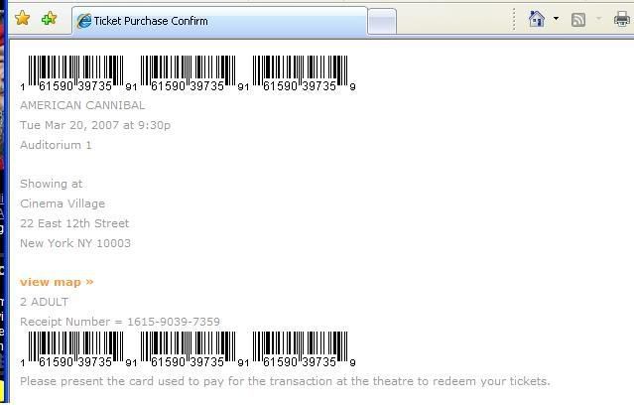Screen dimensions: 634x405
Task: Click the receipt number text
Action: pos(120,322)
